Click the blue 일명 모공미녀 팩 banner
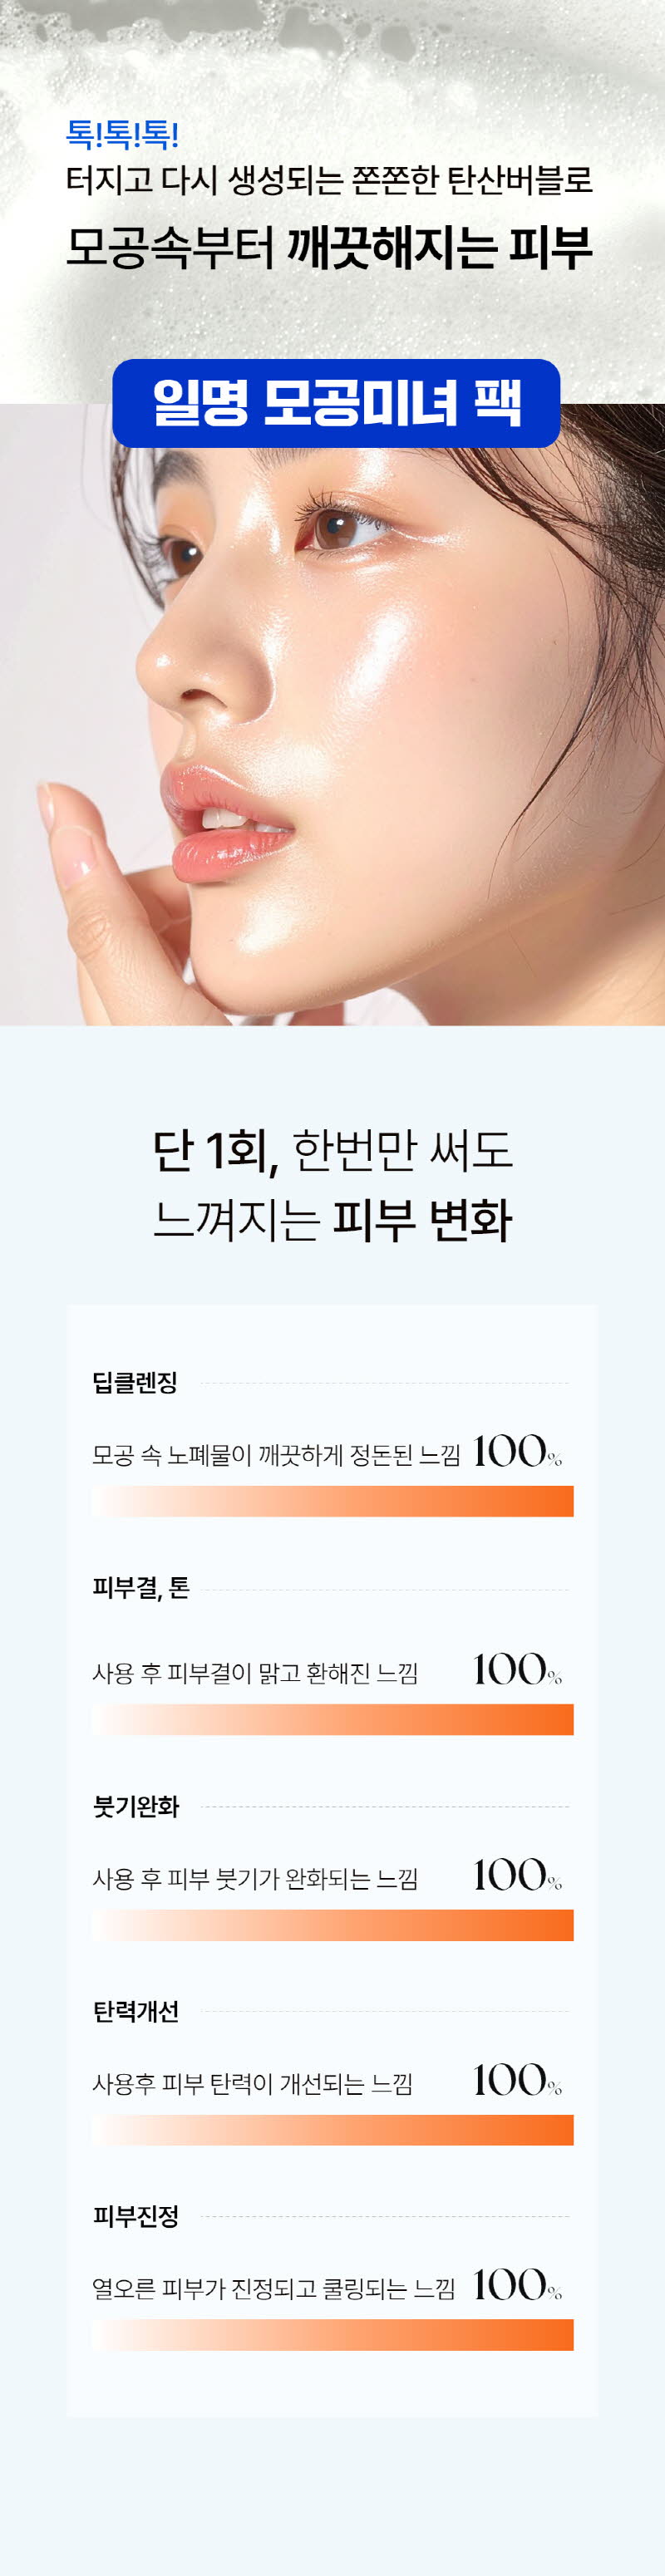Viewport: 665px width, 2576px height. (336, 403)
